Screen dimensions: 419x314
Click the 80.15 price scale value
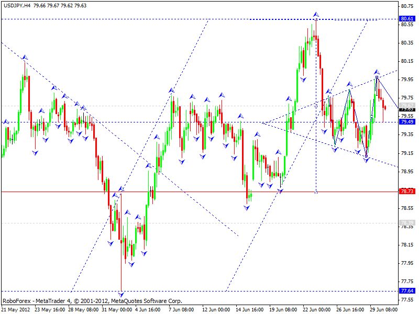(x=407, y=61)
